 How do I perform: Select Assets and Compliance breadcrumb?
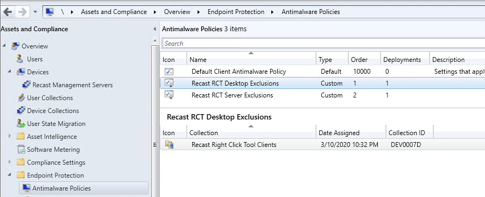[114, 12]
